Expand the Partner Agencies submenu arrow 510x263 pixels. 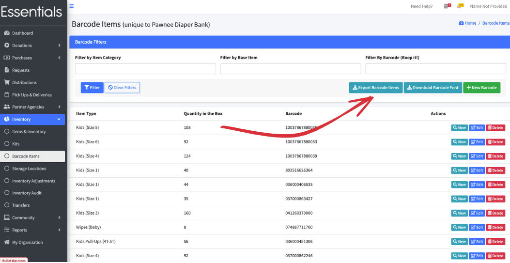click(x=59, y=107)
